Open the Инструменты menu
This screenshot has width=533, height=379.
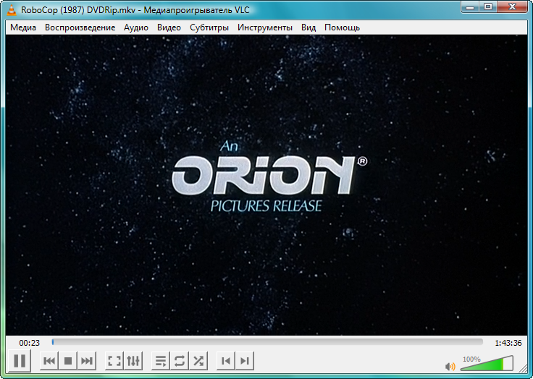pos(265,27)
